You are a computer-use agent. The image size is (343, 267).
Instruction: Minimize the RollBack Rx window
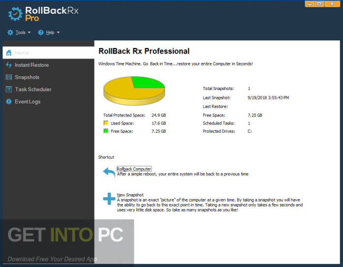(310, 4)
